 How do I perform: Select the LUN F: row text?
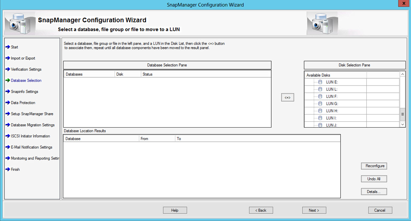[332, 96]
